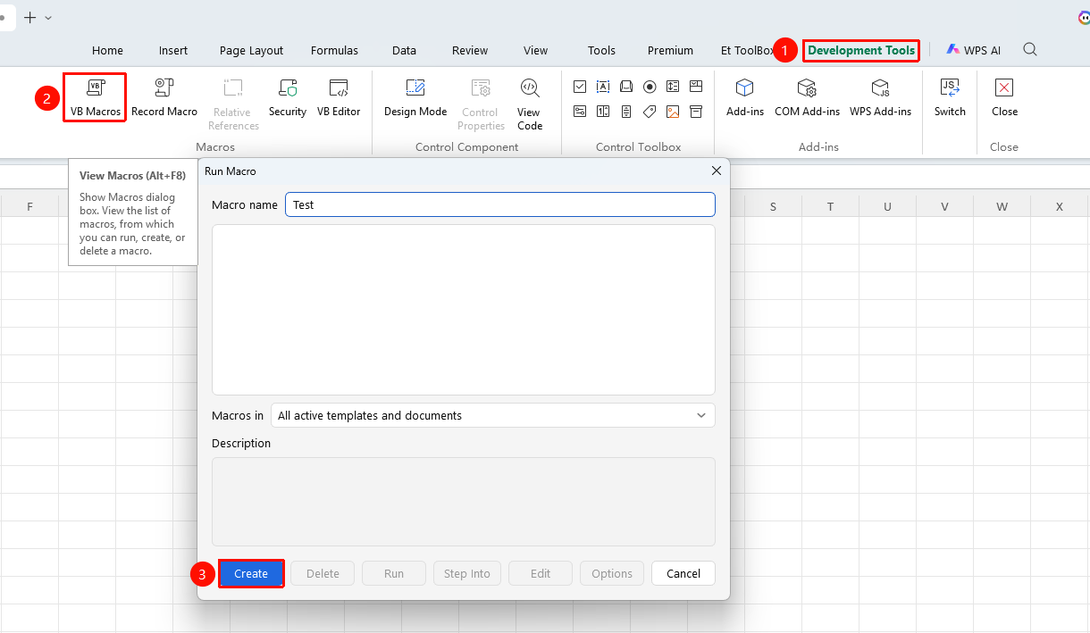The image size is (1090, 633).
Task: Switch to the Home tab
Action: (107, 50)
